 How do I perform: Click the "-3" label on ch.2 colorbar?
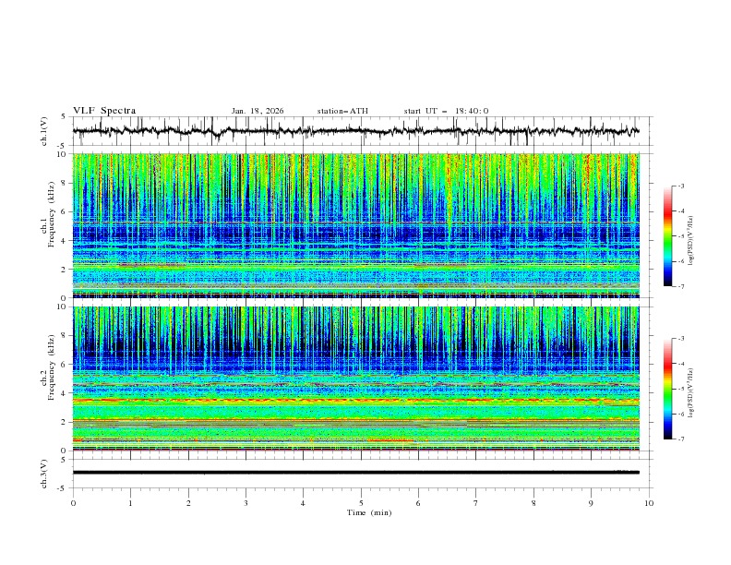tap(681, 339)
